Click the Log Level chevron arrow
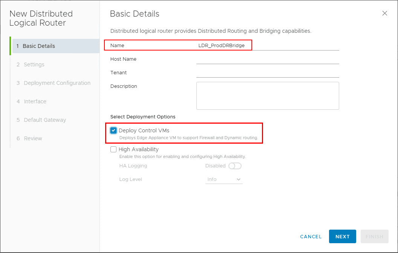 (x=239, y=179)
